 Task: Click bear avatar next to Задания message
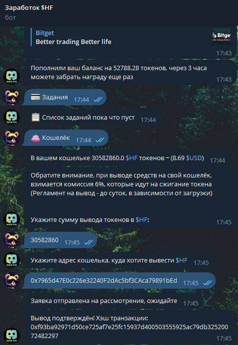[12, 97]
